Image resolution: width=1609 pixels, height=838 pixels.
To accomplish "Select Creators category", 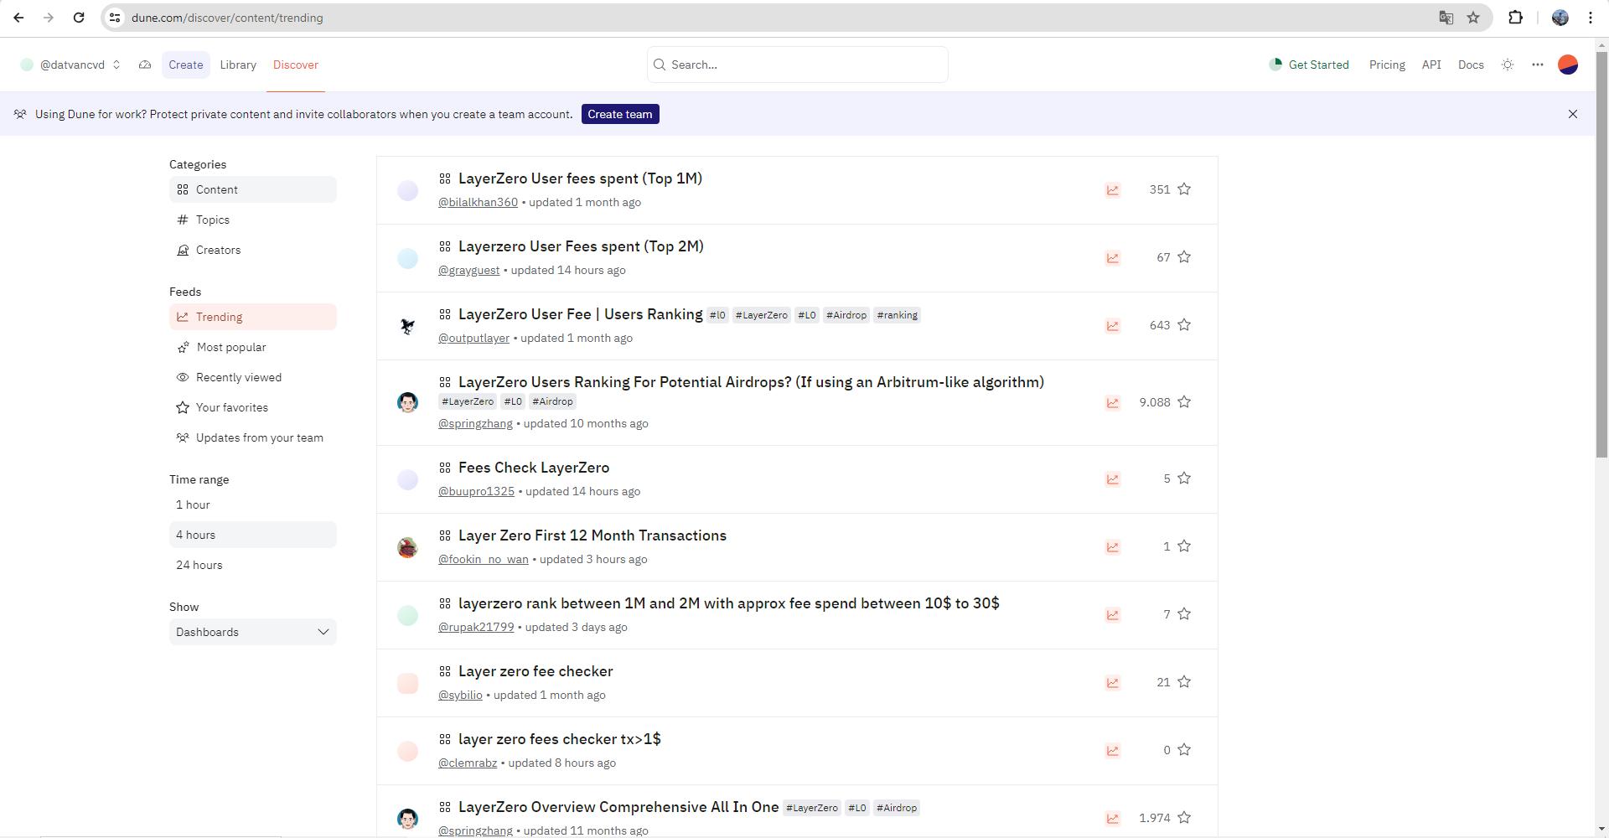I will pyautogui.click(x=252, y=250).
